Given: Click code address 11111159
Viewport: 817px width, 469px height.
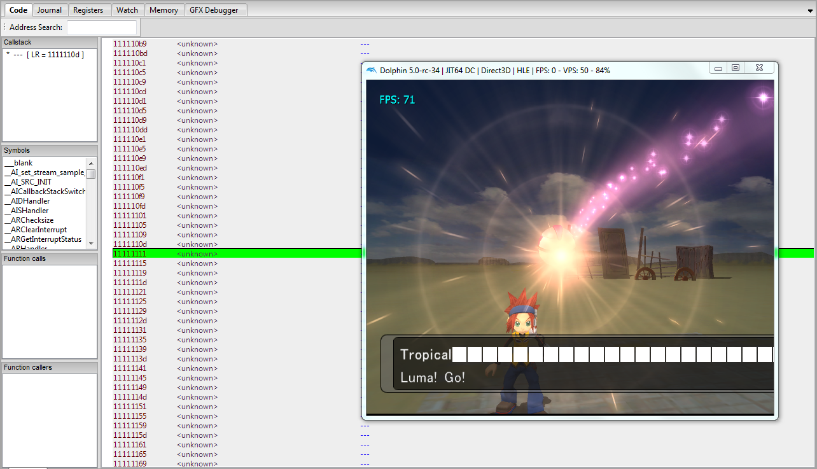Looking at the screenshot, I should click(130, 426).
